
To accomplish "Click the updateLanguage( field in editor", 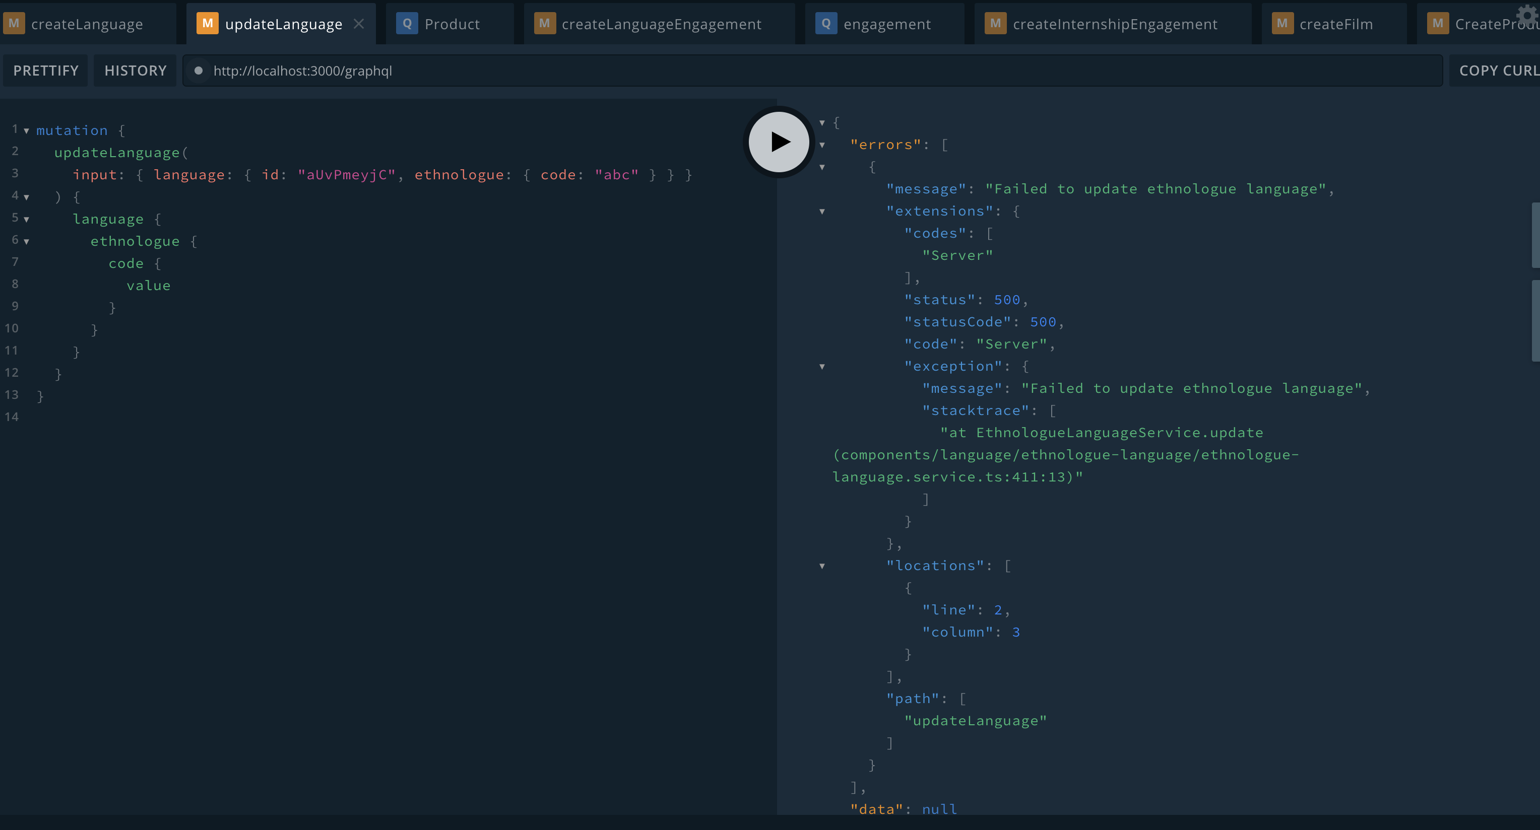I will 121,153.
